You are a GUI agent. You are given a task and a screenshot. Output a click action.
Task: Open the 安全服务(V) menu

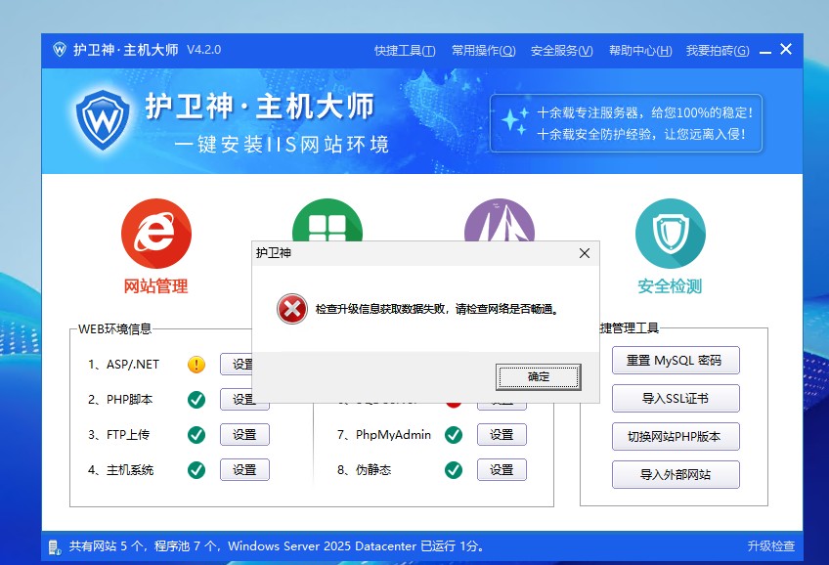[561, 51]
